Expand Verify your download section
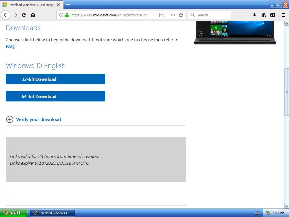Image resolution: width=289 pixels, height=217 pixels. coord(38,120)
